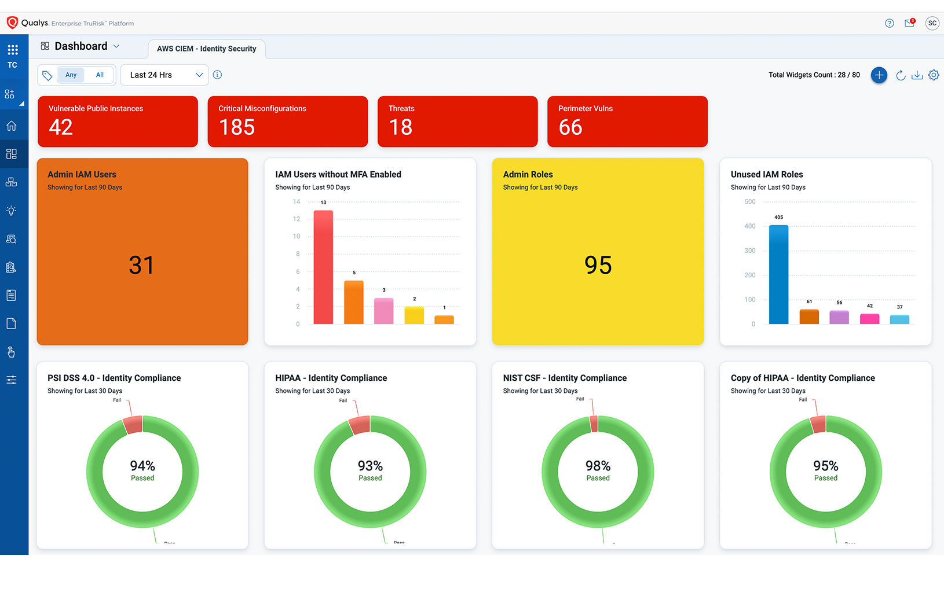
Task: Open the help question mark icon
Action: point(890,23)
